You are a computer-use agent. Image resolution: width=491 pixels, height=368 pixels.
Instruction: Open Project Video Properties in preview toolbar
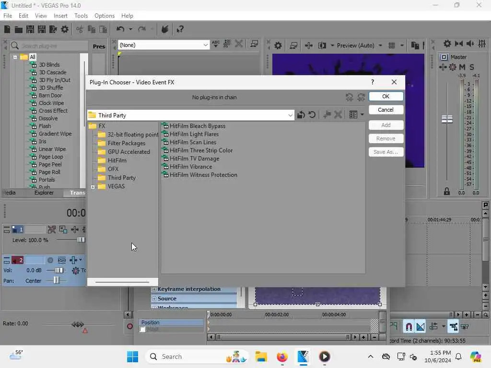pyautogui.click(x=278, y=46)
